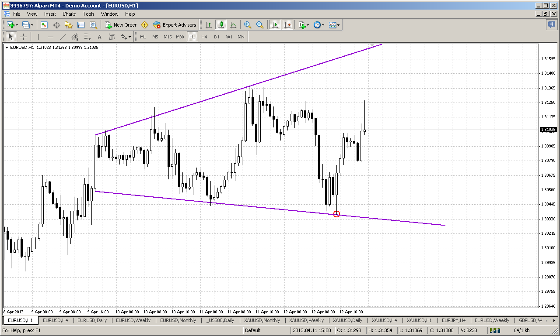Open the Data Window crosshair icon

click(56, 25)
